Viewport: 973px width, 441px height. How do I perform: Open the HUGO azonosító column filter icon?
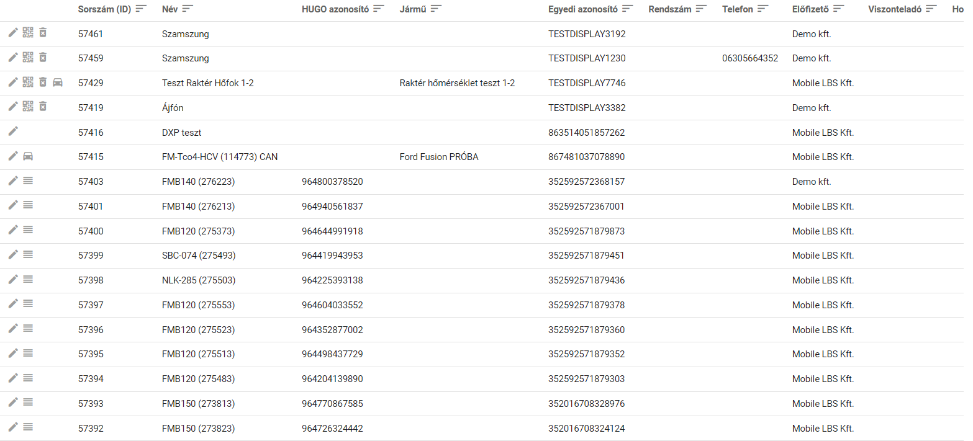pos(379,9)
